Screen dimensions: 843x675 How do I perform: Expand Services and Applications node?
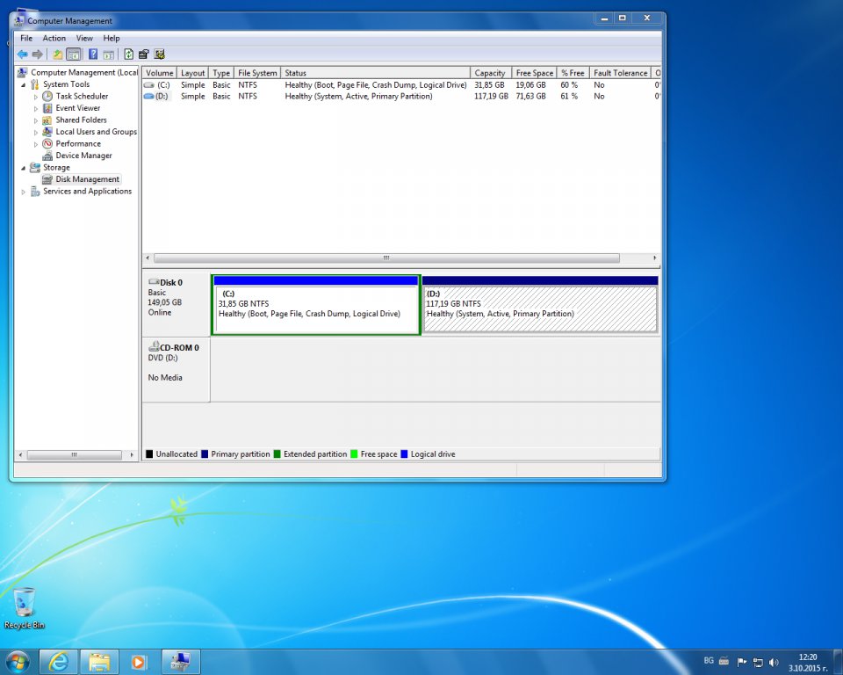click(23, 192)
